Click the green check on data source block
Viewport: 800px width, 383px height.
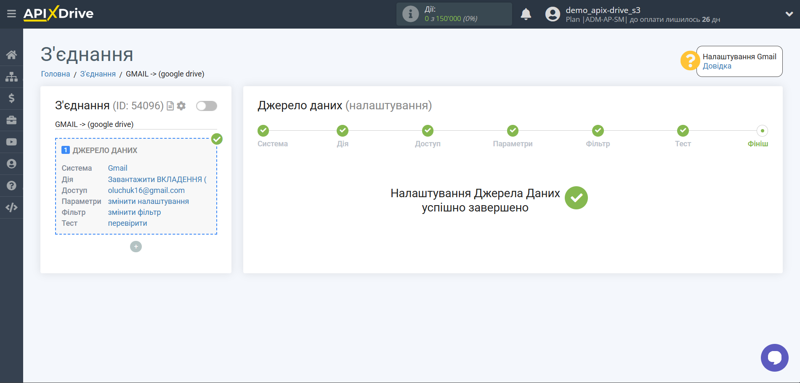217,139
